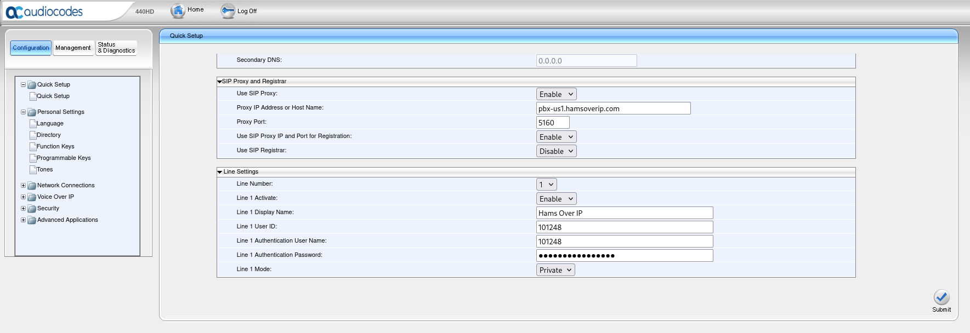Expand the Advanced Applications tree node
970x333 pixels.
[23, 220]
